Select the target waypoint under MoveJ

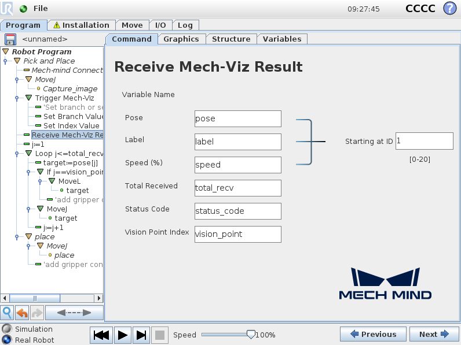pos(66,218)
